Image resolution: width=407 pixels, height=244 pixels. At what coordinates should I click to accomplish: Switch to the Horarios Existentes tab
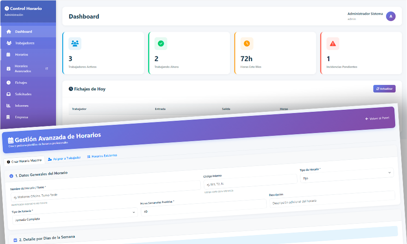(x=103, y=155)
